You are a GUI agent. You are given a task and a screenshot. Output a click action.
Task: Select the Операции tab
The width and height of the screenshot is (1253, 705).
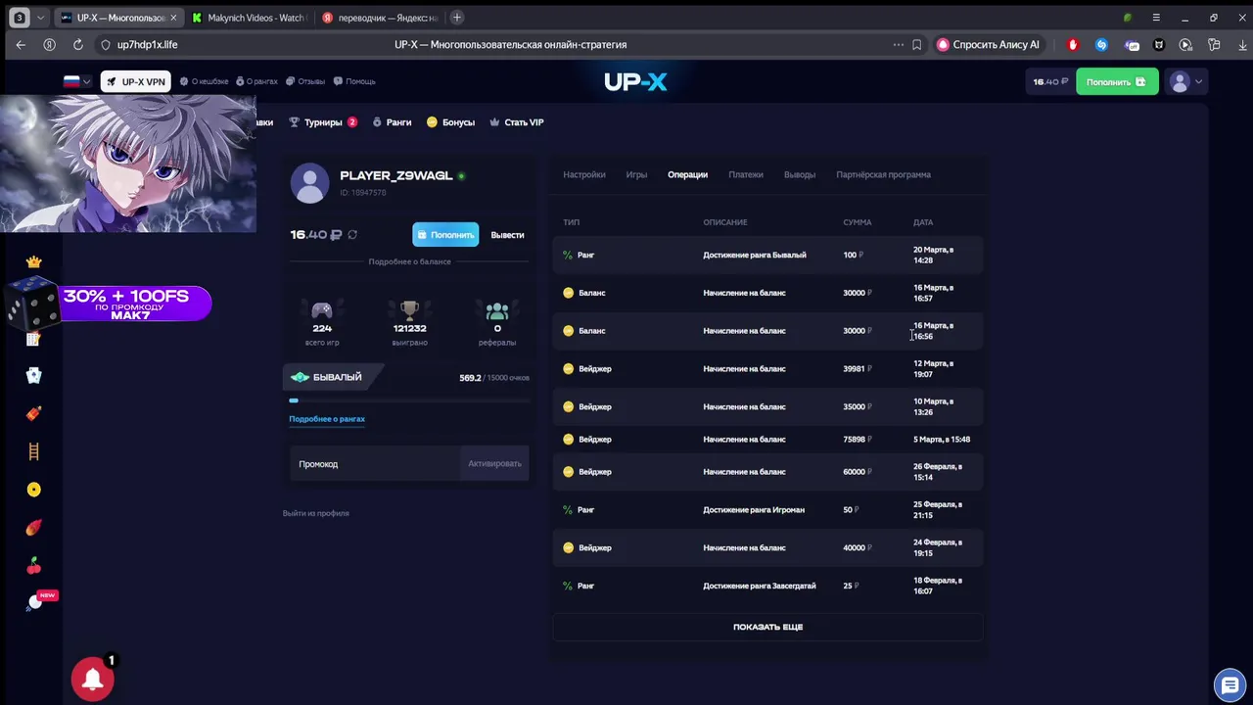[687, 174]
